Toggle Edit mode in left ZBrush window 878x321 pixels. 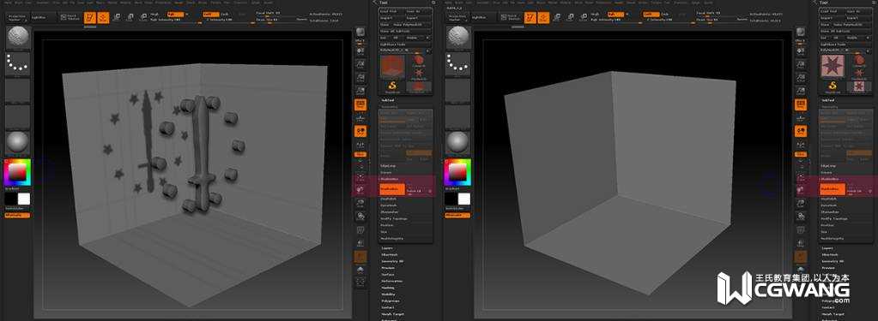pos(89,18)
